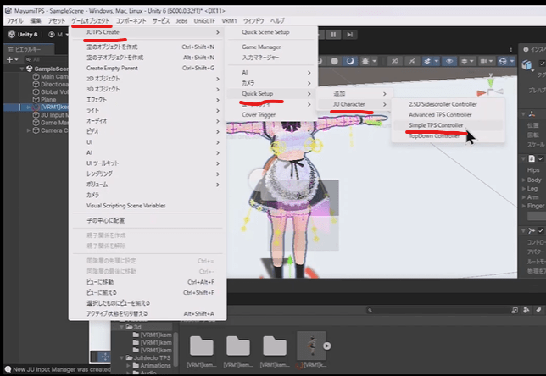Open the 3D オブジェクト submenu
Image resolution: width=546 pixels, height=376 pixels.
[x=148, y=90]
